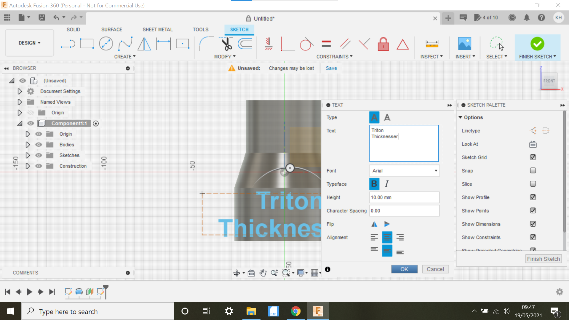Open the Font dropdown showing Arial

pyautogui.click(x=404, y=171)
